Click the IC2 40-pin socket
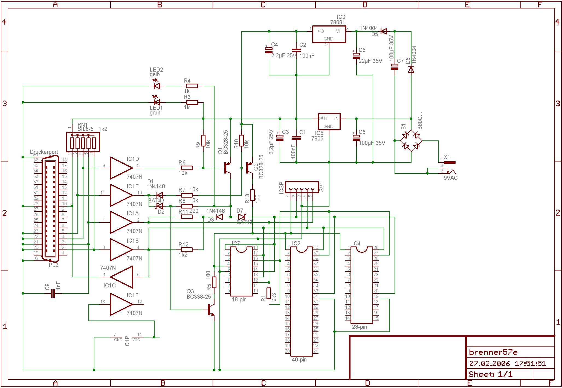The width and height of the screenshot is (562, 388). click(x=302, y=301)
